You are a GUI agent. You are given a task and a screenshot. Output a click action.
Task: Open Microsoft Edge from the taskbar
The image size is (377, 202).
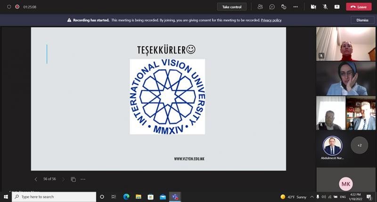[126, 197]
